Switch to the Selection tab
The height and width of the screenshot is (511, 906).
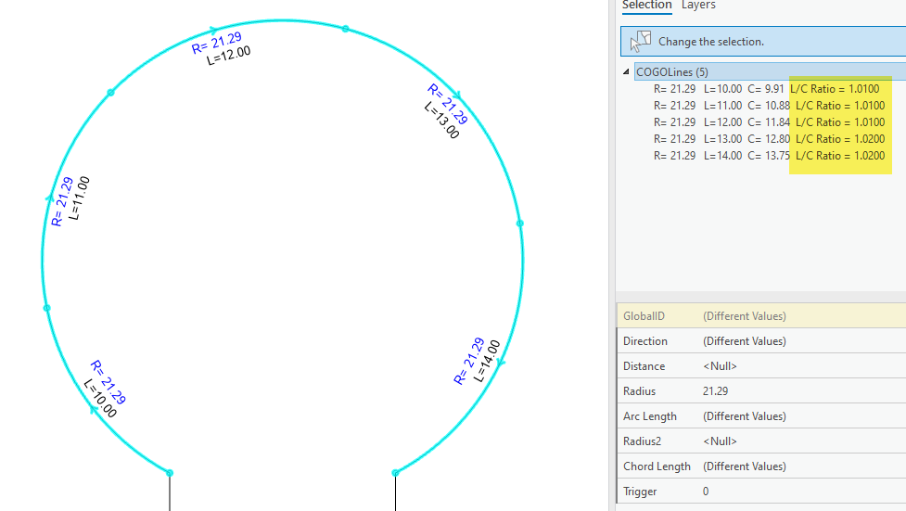point(646,6)
